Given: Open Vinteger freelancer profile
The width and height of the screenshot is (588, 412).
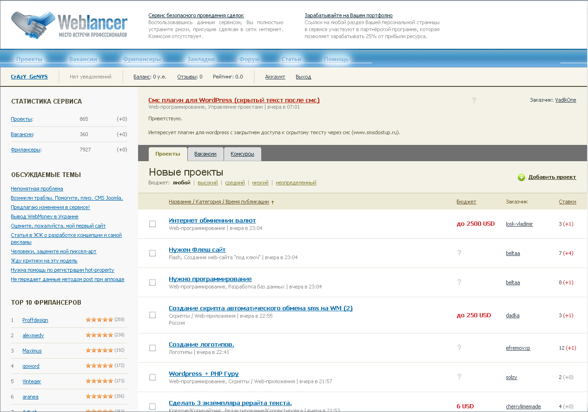Looking at the screenshot, I should pos(32,381).
